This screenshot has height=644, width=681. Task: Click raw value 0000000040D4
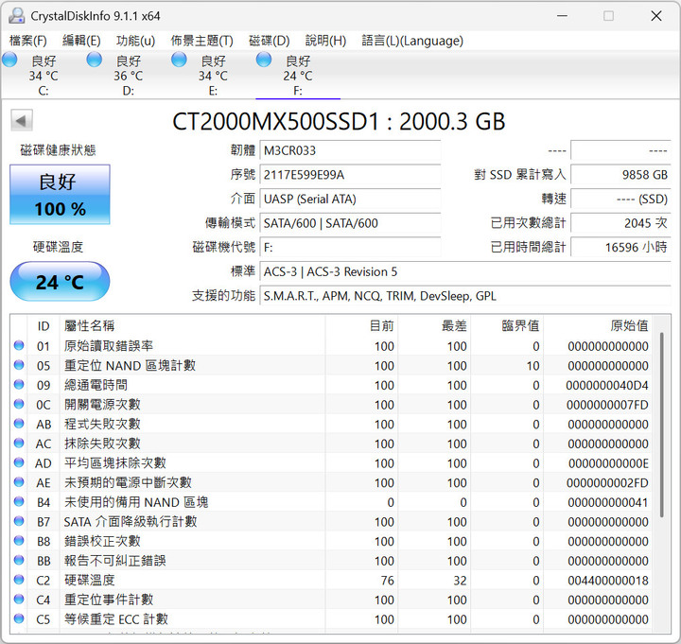[606, 386]
